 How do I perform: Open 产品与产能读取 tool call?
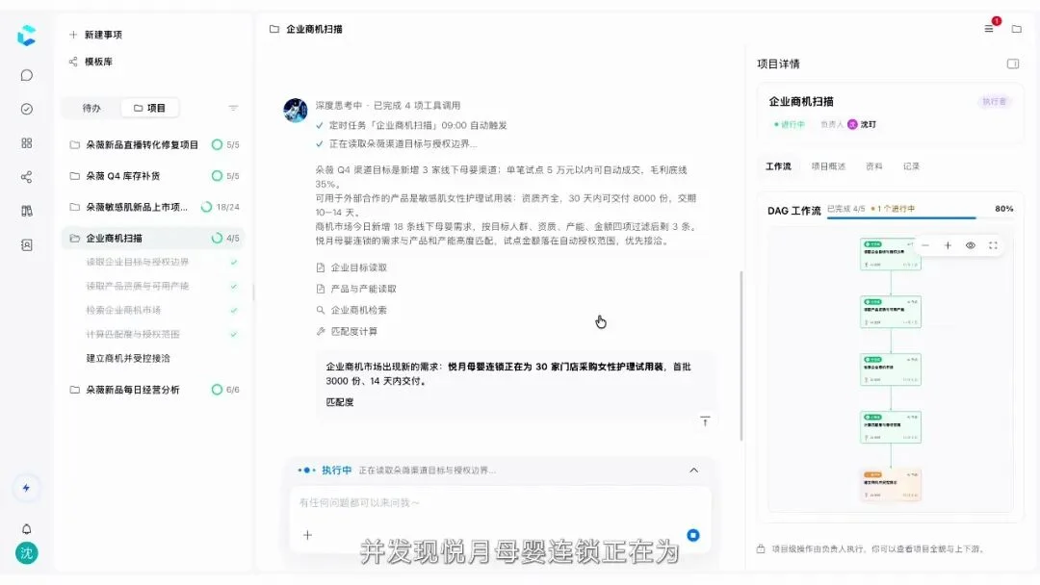click(x=356, y=289)
